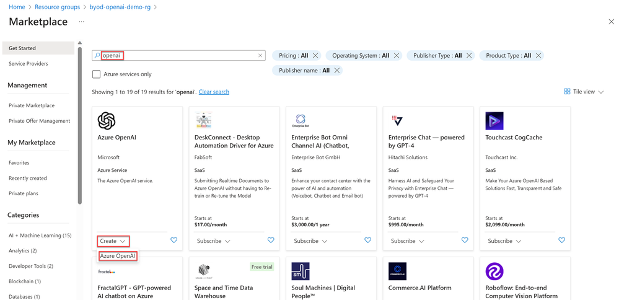Click the Free trial badge on Space and Time
This screenshot has height=300, width=619.
[x=261, y=267]
